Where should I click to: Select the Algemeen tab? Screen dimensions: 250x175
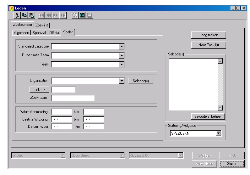(21, 33)
